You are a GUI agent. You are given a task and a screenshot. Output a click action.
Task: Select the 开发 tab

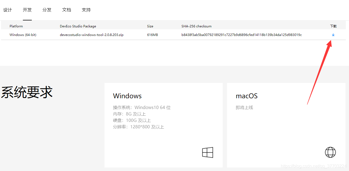tap(27, 10)
